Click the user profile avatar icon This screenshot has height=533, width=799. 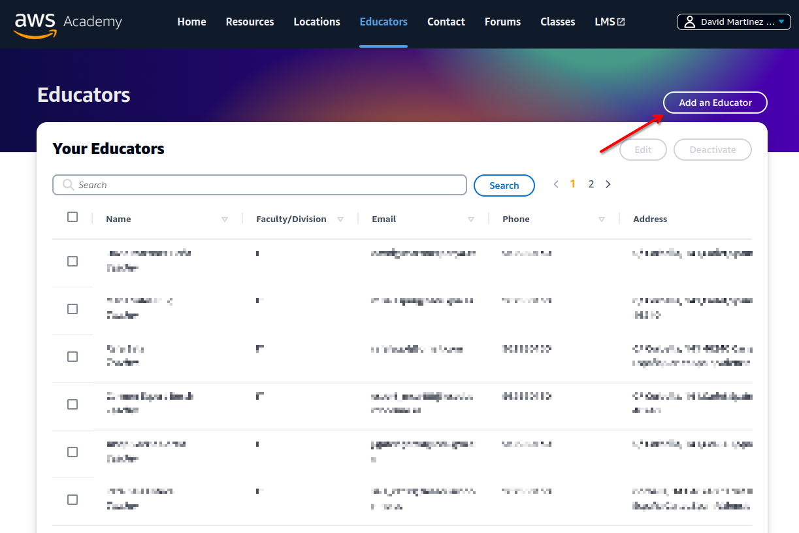[689, 22]
